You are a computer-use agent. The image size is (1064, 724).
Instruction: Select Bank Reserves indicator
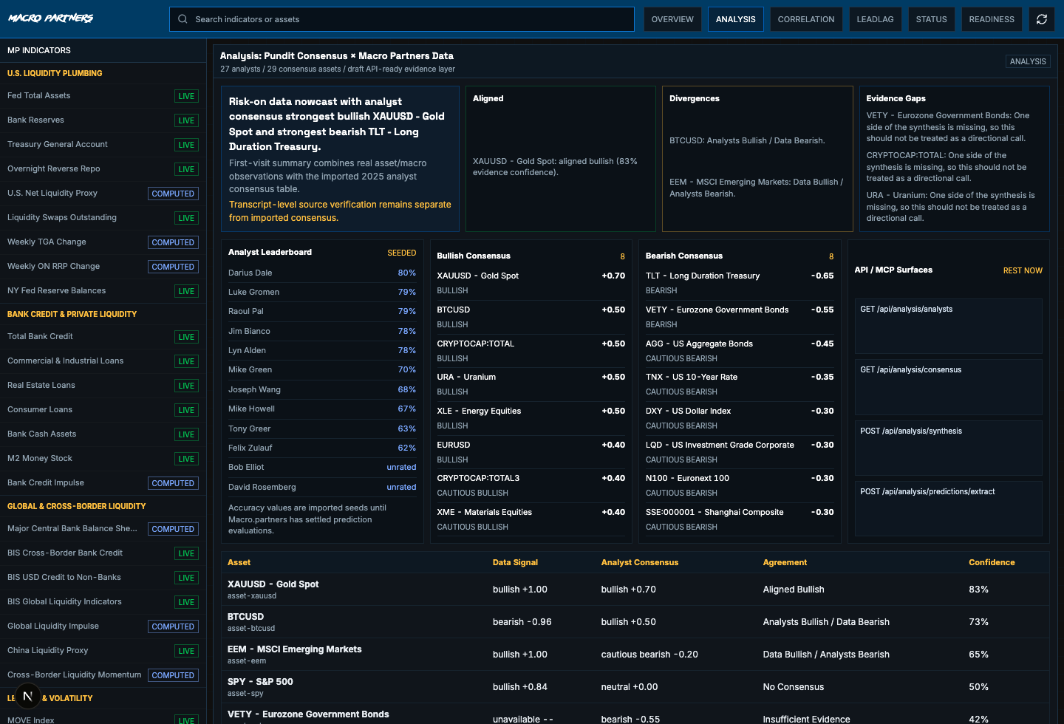pos(103,120)
